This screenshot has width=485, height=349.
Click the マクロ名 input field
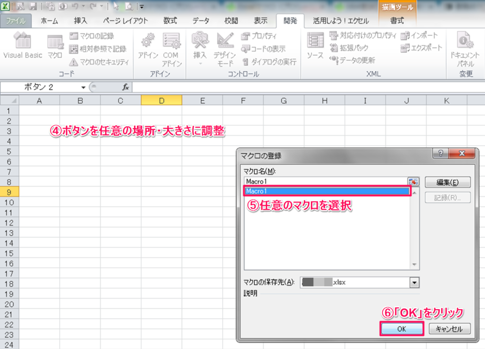point(325,182)
